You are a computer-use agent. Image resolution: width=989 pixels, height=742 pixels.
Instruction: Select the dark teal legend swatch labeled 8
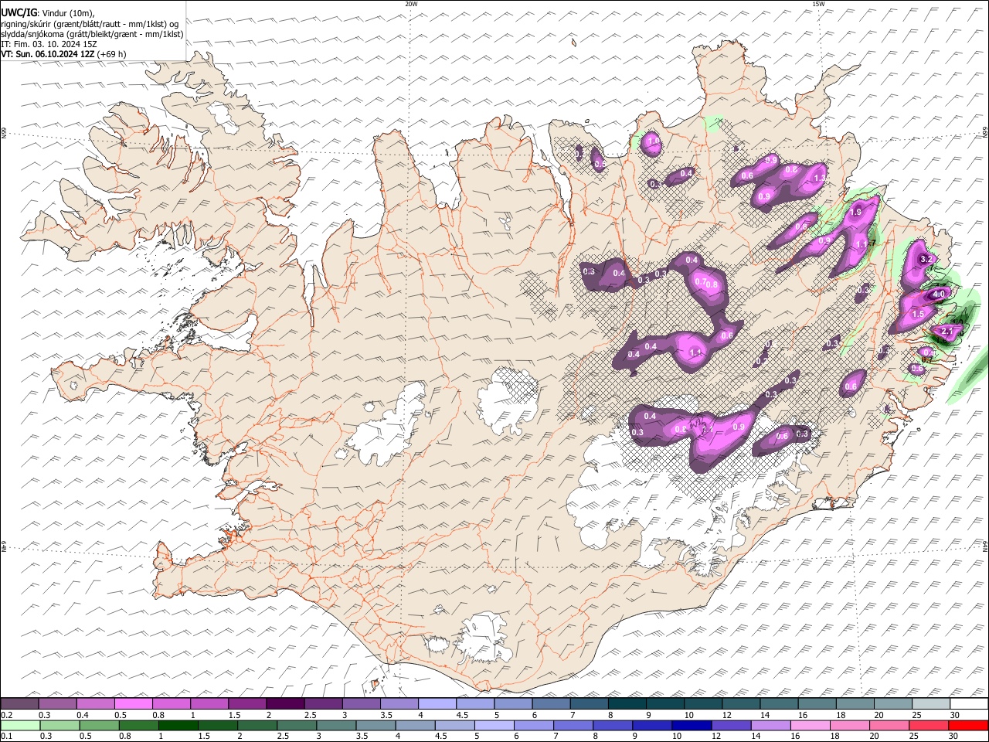click(627, 703)
